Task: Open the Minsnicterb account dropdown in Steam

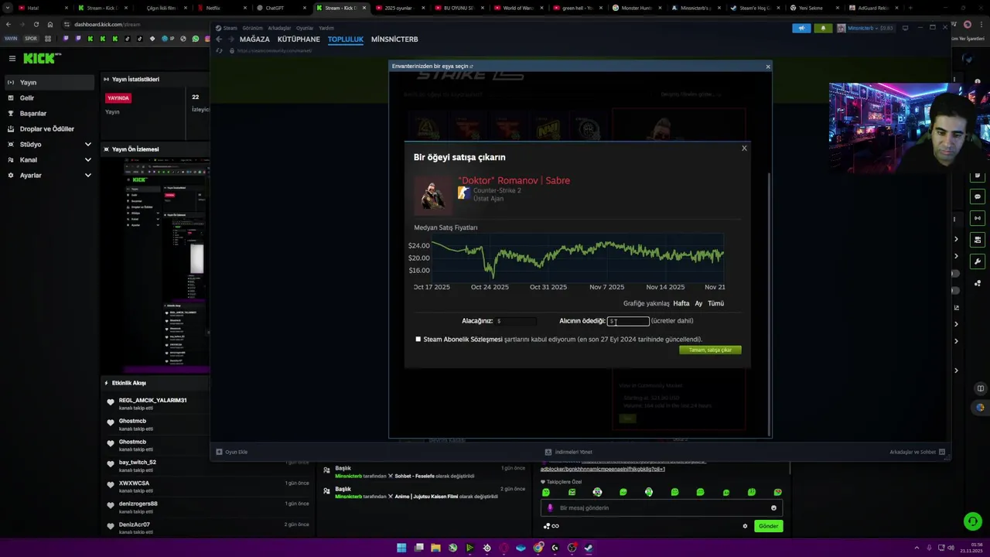Action: click(x=865, y=29)
